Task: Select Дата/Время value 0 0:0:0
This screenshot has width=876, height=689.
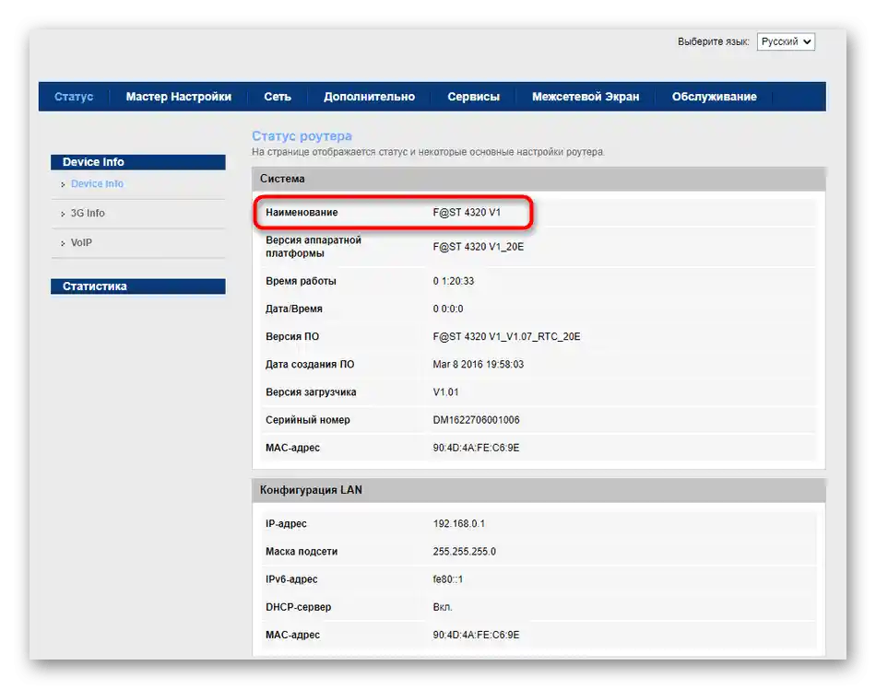Action: click(447, 309)
